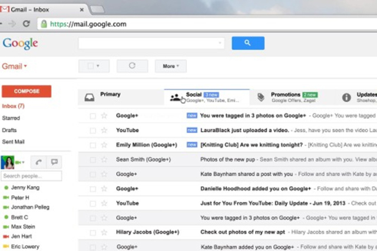Open the Inbox (7) folder
The image size is (377, 251).
click(x=13, y=106)
